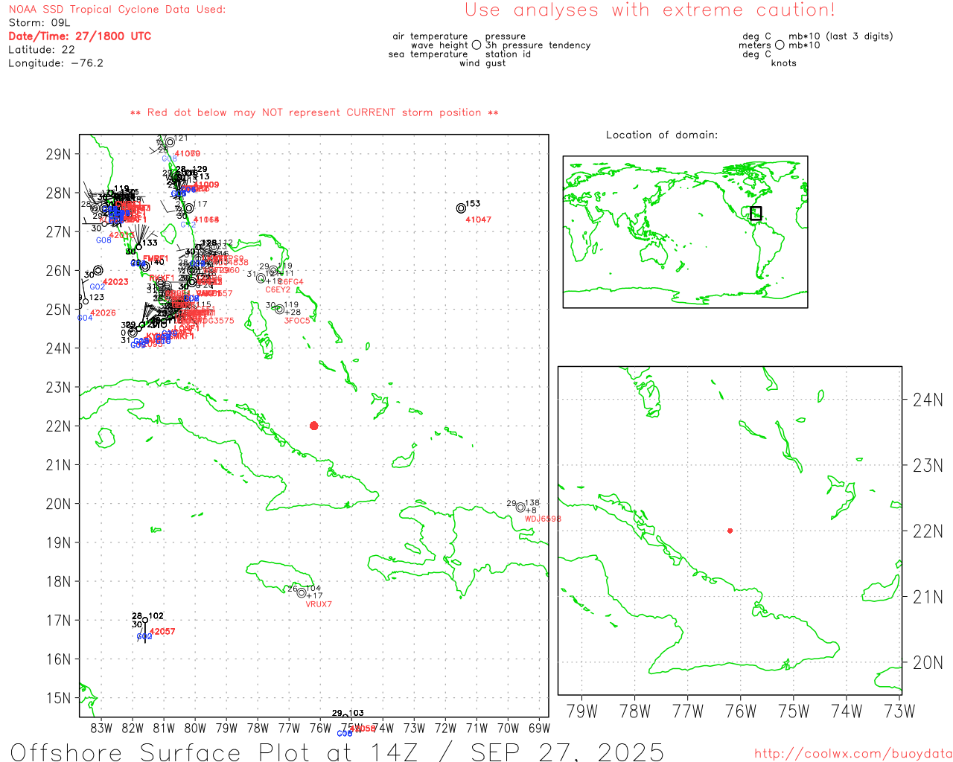The height and width of the screenshot is (762, 953).
Task: Click the red storm position dot on main map
Action: tap(313, 426)
